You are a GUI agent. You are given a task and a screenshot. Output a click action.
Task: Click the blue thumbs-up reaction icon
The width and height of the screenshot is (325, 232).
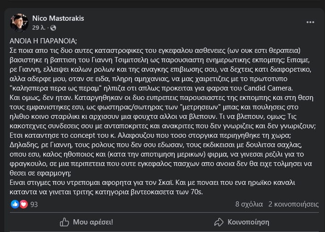(x=15, y=204)
